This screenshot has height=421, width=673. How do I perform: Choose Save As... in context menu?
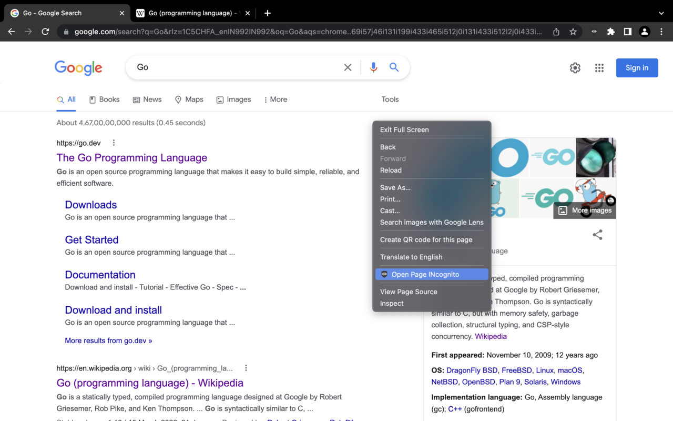432,187
